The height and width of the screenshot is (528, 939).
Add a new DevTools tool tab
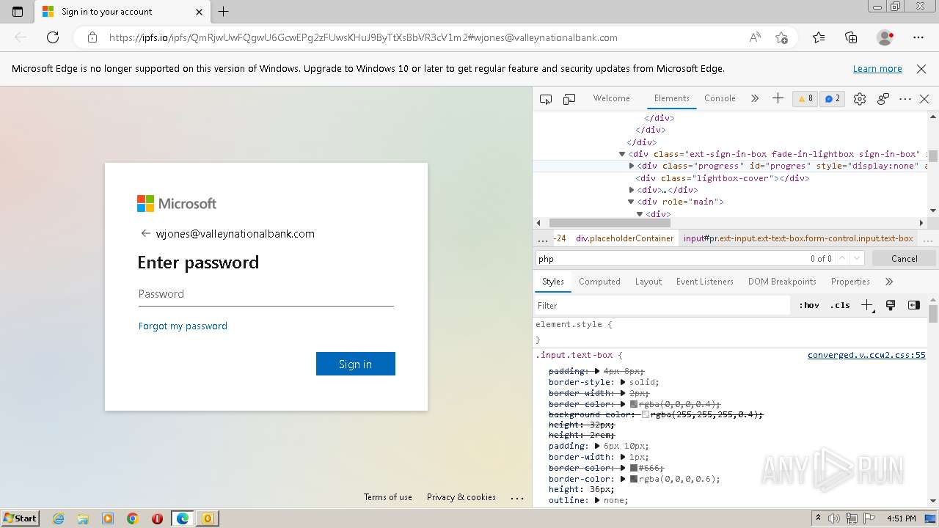pyautogui.click(x=778, y=98)
